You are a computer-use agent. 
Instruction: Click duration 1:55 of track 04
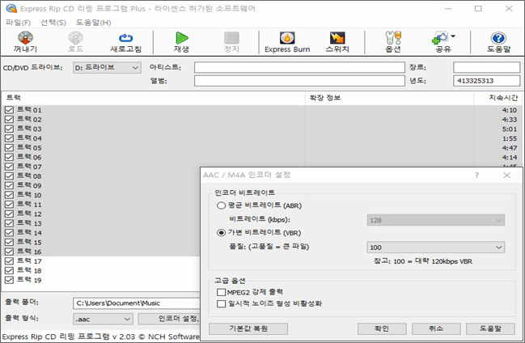click(x=510, y=138)
